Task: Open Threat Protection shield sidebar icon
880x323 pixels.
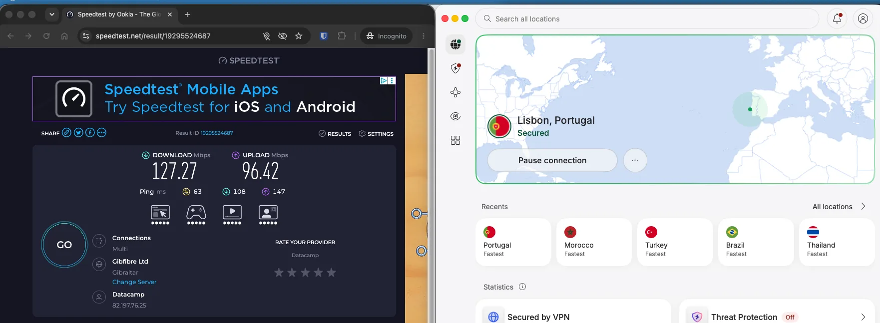Action: coord(455,68)
